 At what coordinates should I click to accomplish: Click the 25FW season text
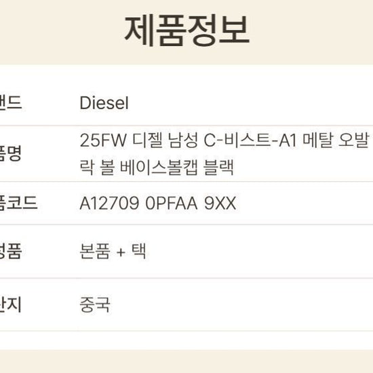click(x=103, y=140)
